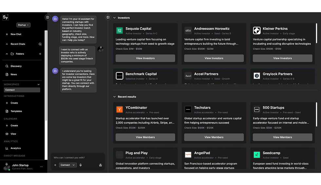Add attachment with plus in chat box

55,165
